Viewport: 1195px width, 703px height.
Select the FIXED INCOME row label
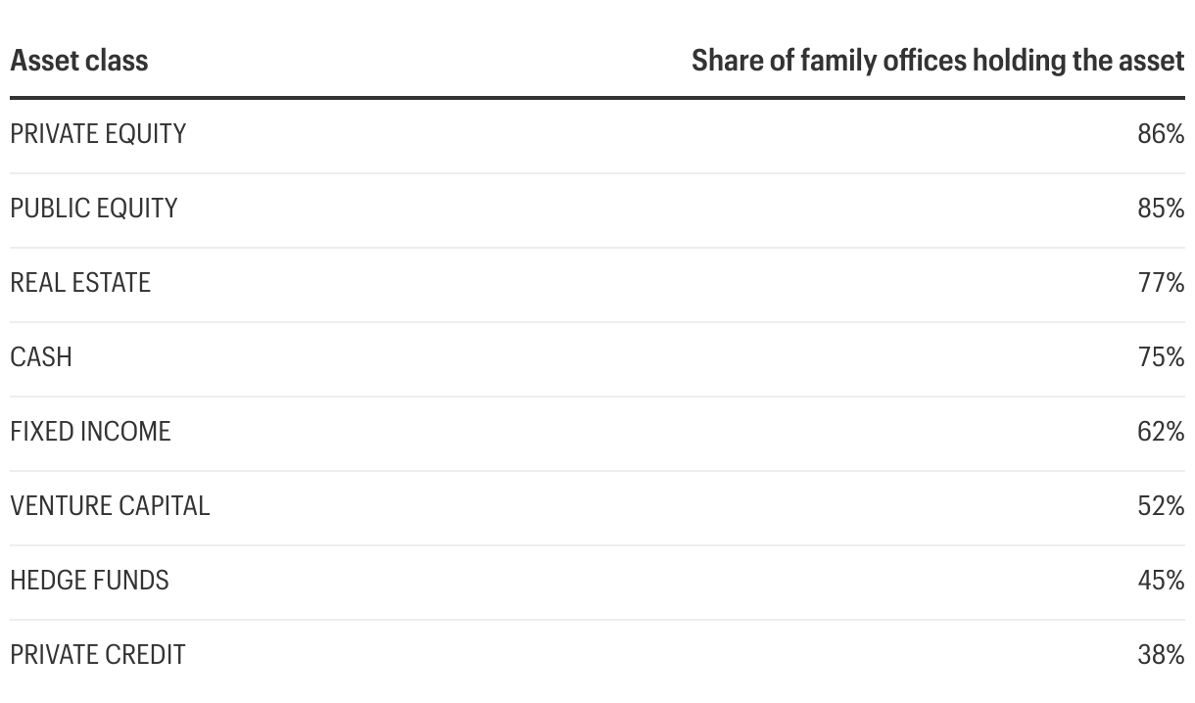(x=90, y=432)
